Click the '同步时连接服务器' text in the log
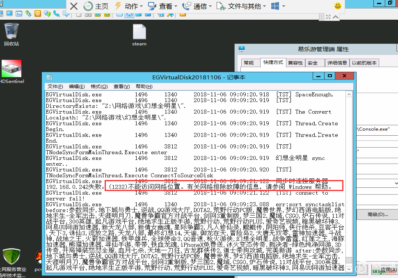Viewport: 398px width, 278px height. [302, 181]
